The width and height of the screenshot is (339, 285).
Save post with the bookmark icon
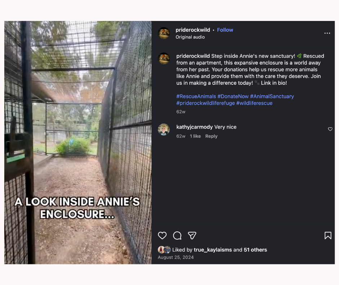(328, 235)
